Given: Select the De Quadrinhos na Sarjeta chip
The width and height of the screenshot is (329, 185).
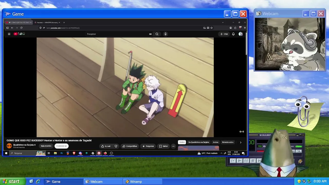Looking at the screenshot, I should (x=199, y=142).
